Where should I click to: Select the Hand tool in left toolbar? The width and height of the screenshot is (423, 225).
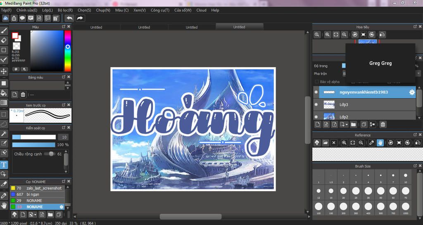pos(4,205)
